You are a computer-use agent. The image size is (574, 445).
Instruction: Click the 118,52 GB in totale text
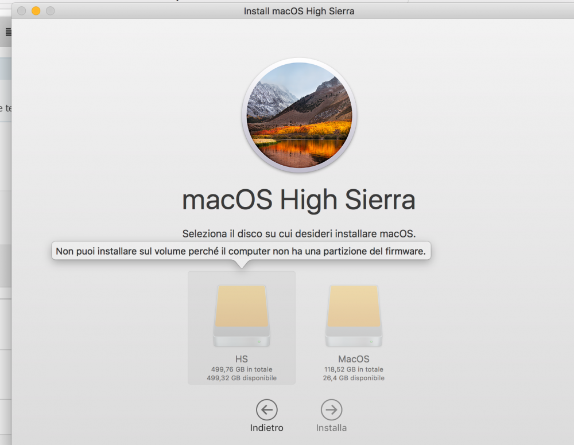coord(354,369)
